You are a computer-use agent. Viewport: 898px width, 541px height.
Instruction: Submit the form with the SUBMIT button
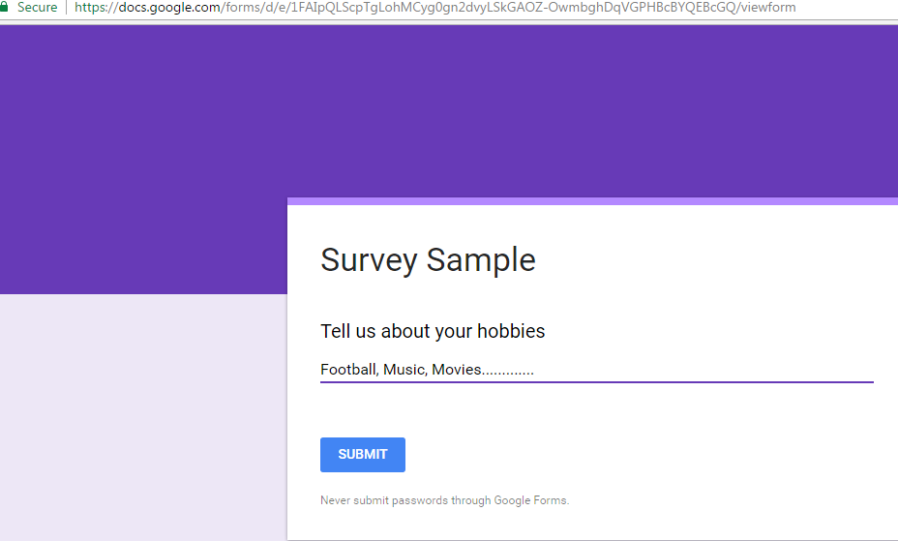click(363, 455)
